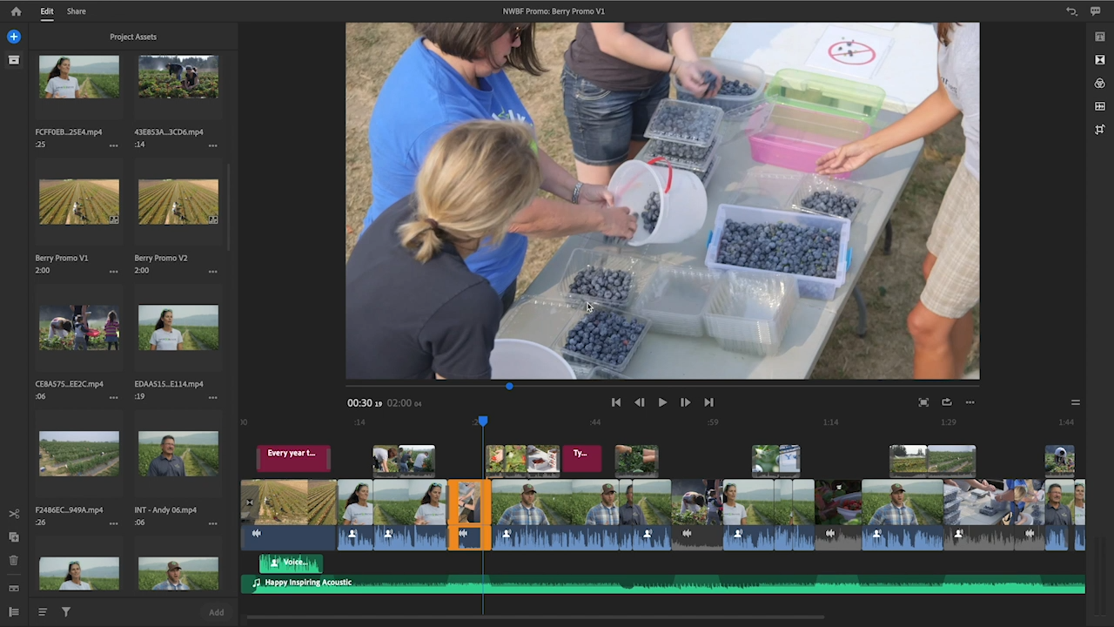This screenshot has width=1114, height=627.
Task: Select the Split (scissors) tool
Action: (x=14, y=514)
